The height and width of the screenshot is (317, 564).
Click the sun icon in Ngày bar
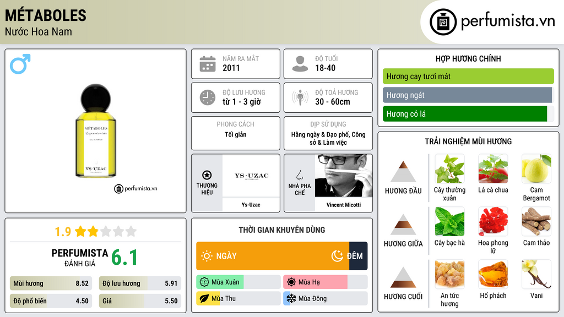207,256
